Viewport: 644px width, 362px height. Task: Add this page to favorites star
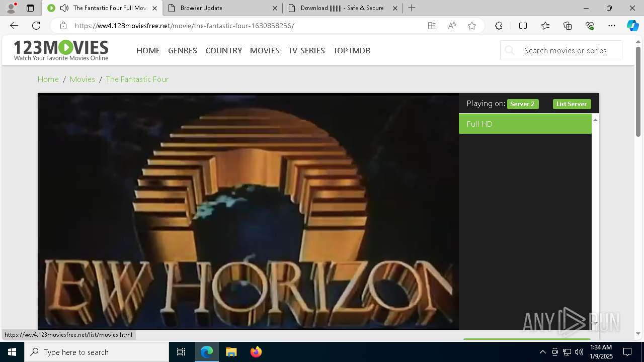point(472,26)
